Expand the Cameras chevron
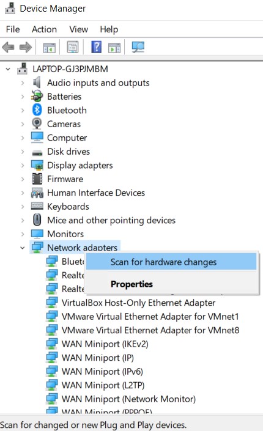This screenshot has width=263, height=431. click(23, 124)
